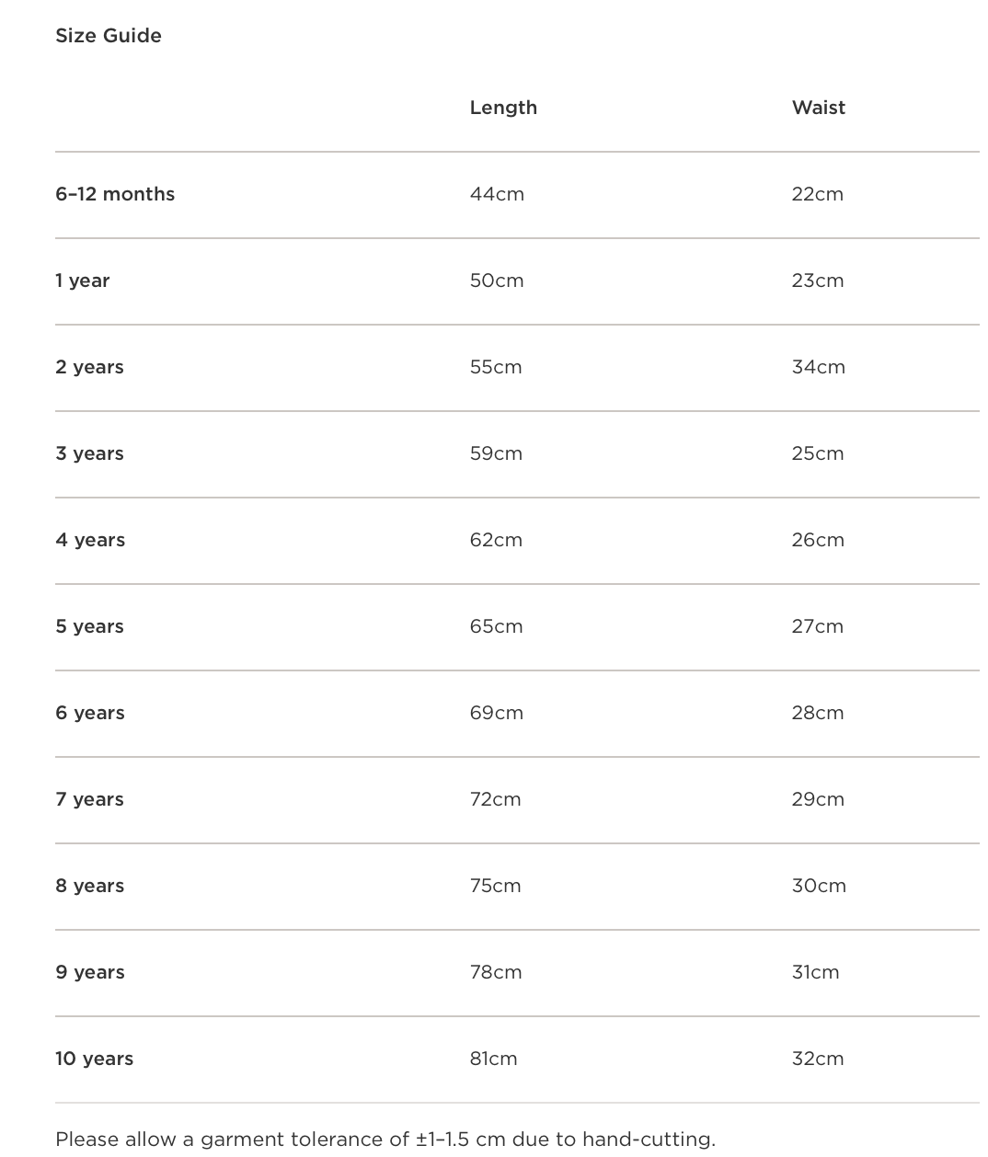Select the 32cm waist value

817,1059
